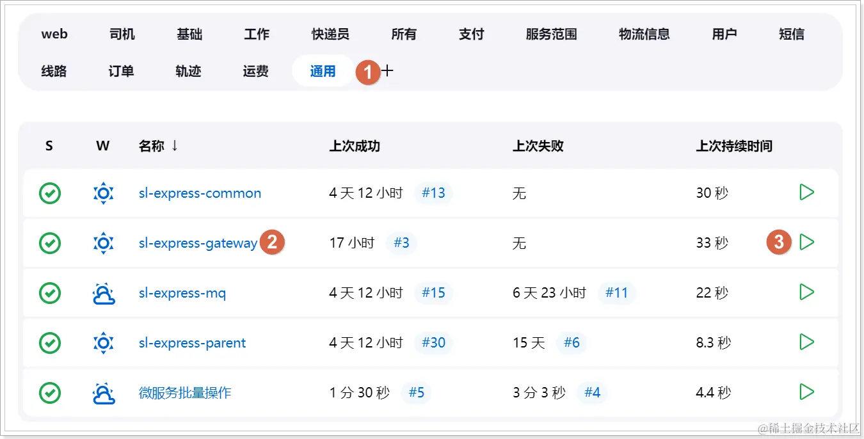This screenshot has height=439, width=864.
Task: Click success status icon for sl-express-gateway
Action: [50, 243]
